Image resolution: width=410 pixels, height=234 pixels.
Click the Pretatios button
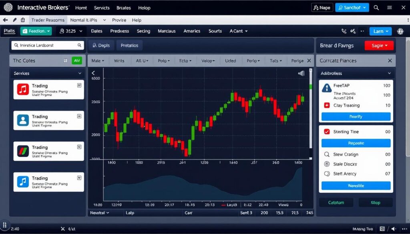pyautogui.click(x=129, y=46)
